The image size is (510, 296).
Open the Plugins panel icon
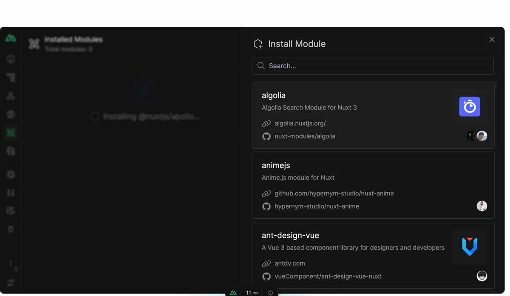click(11, 174)
